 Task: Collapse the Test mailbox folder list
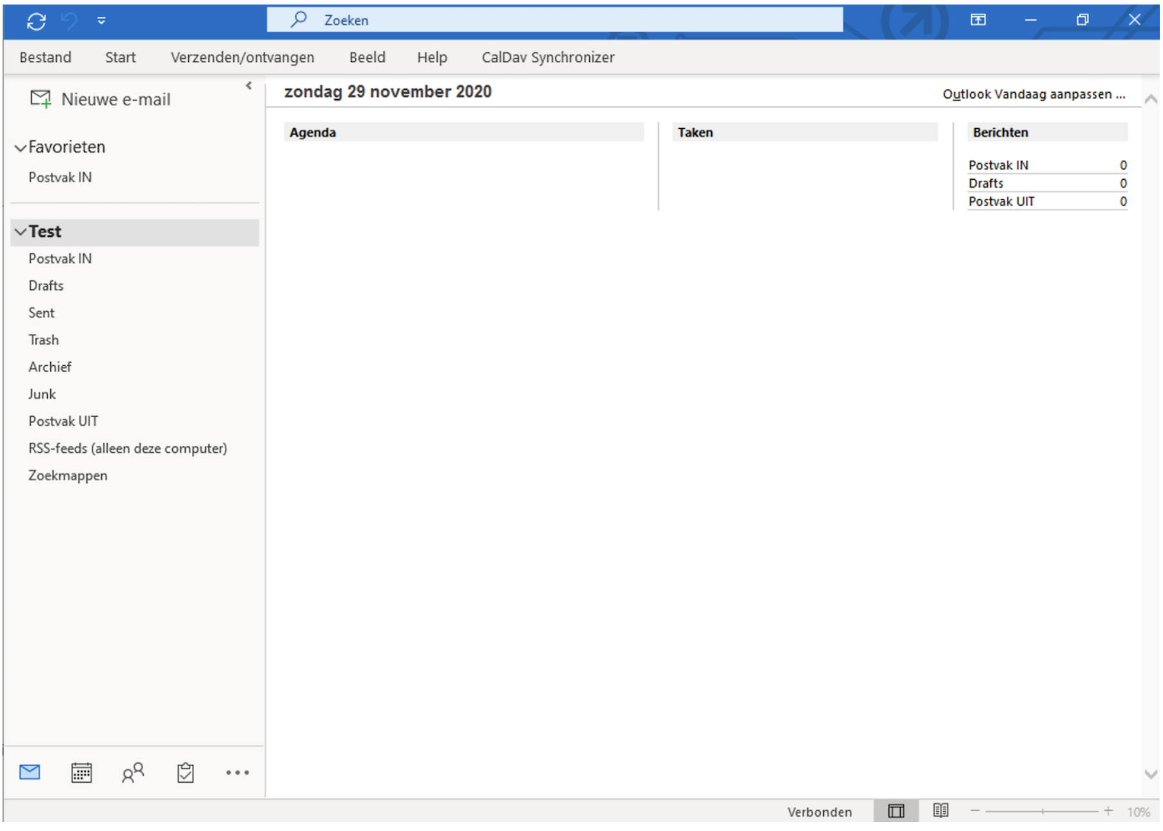[x=19, y=231]
